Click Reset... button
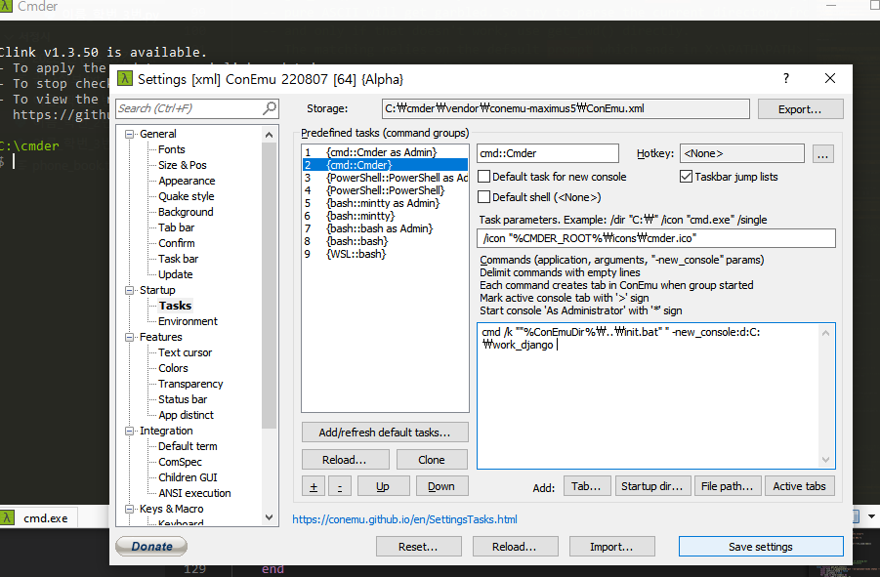Screen dimensions: 880x577 coord(419,547)
